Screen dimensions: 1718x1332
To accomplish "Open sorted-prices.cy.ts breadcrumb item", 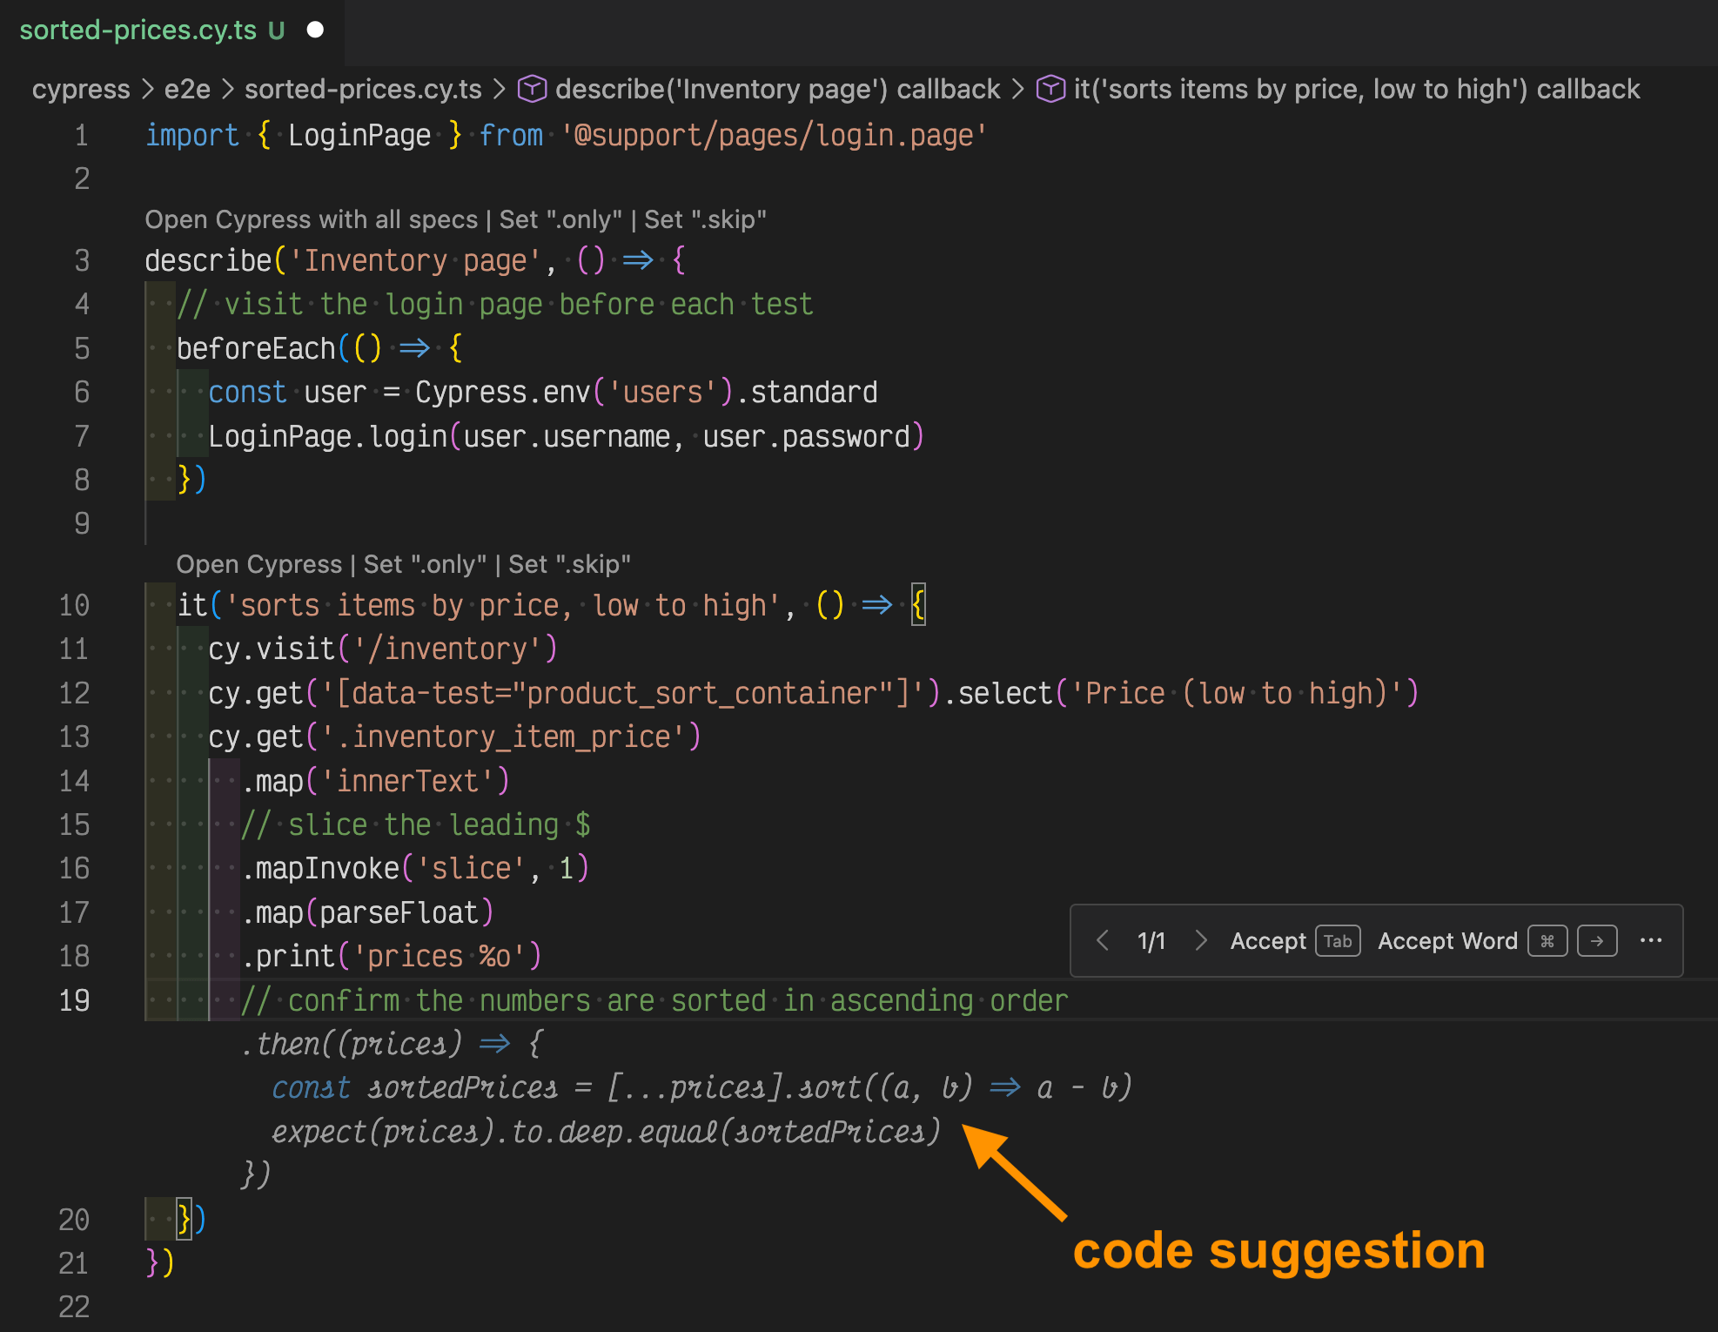I will (363, 89).
